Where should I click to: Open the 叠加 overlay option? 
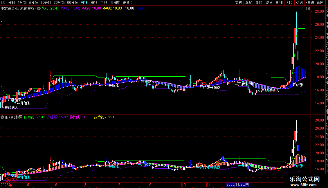[248, 3]
